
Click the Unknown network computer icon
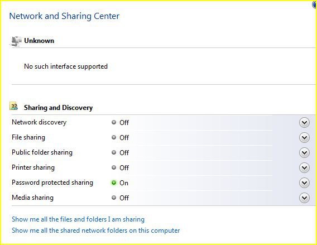(16, 41)
